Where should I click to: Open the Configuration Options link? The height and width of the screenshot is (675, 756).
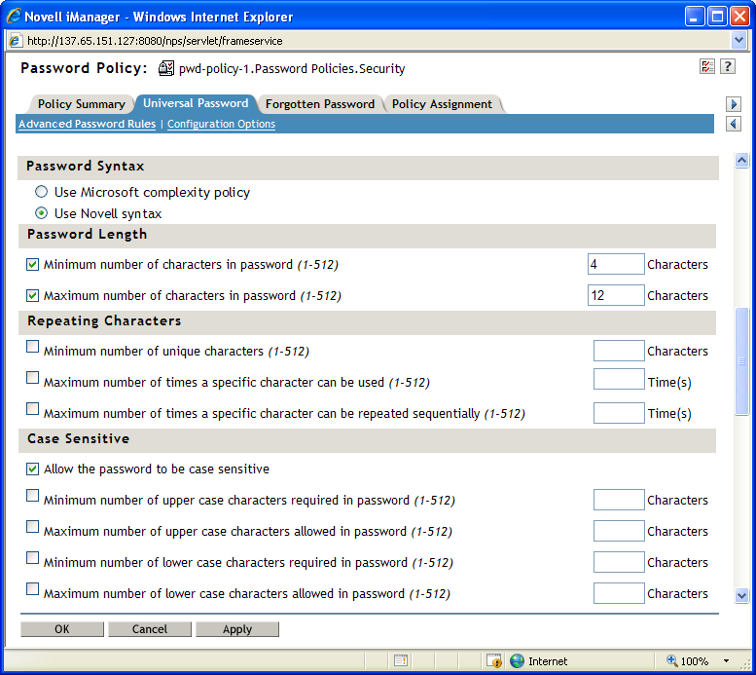click(x=221, y=124)
